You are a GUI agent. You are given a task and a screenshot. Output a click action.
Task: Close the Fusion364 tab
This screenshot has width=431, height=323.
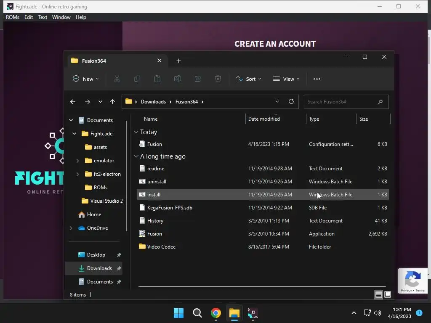click(160, 61)
